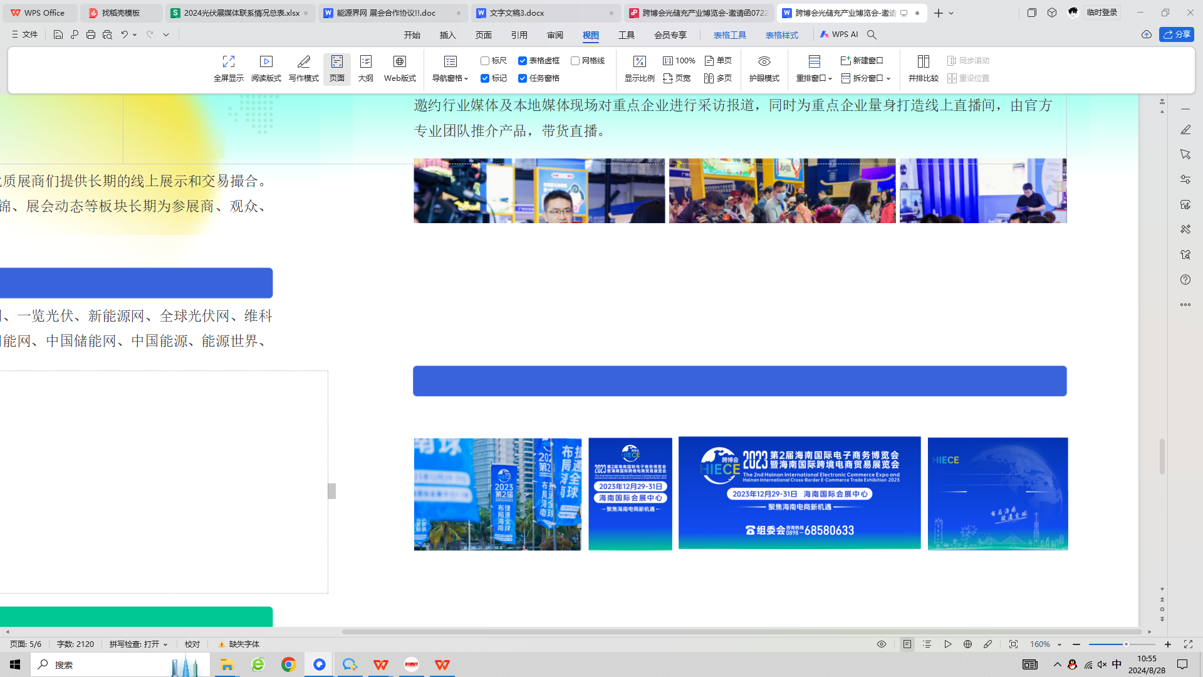Open Chrome from the taskbar
This screenshot has height=677, width=1203.
click(288, 664)
